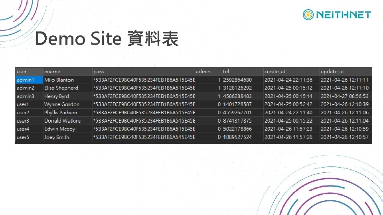This screenshot has height=215, width=383.
Task: Click the name 'Elise Shepherd'
Action: [x=61, y=88]
